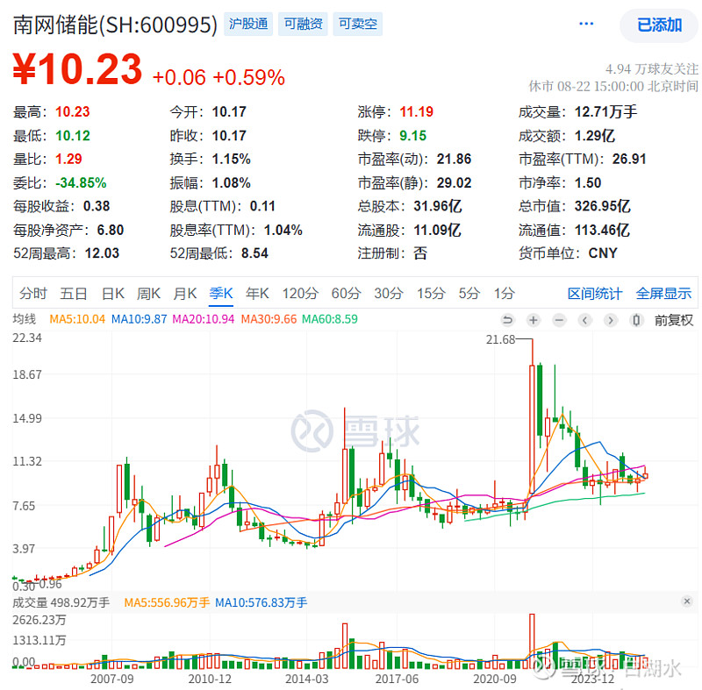Zoom in the K-line chart with plus icon

534,320
